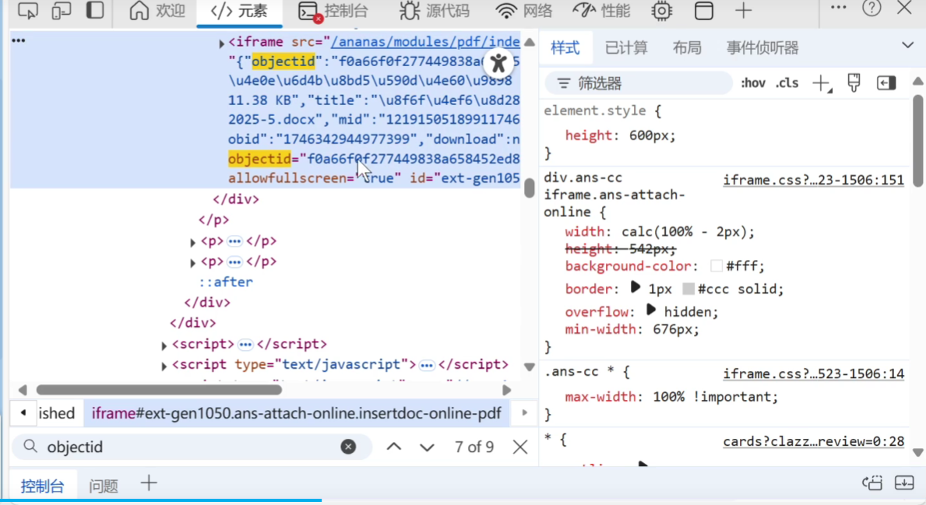Open DevTools more options ellipsis
The image size is (926, 505).
pos(838,8)
